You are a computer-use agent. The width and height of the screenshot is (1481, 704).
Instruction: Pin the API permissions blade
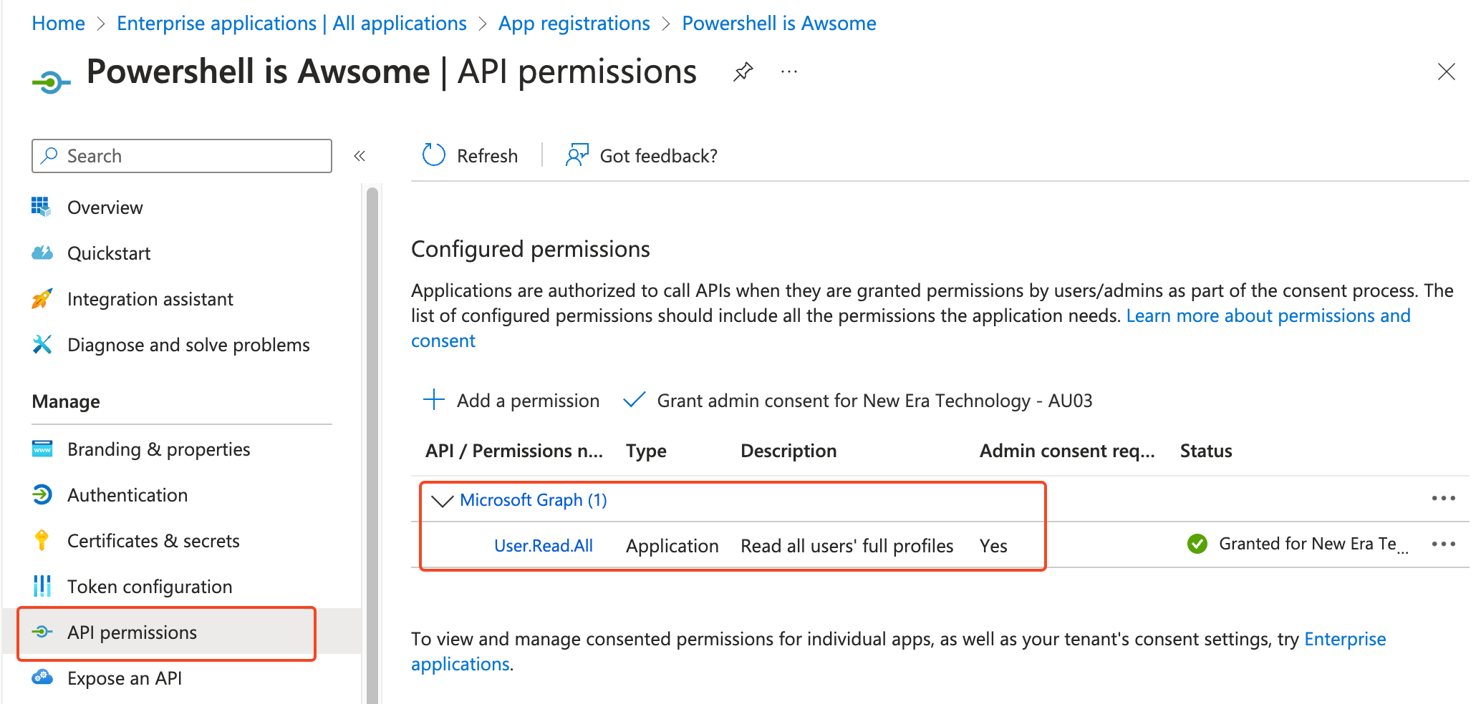743,72
